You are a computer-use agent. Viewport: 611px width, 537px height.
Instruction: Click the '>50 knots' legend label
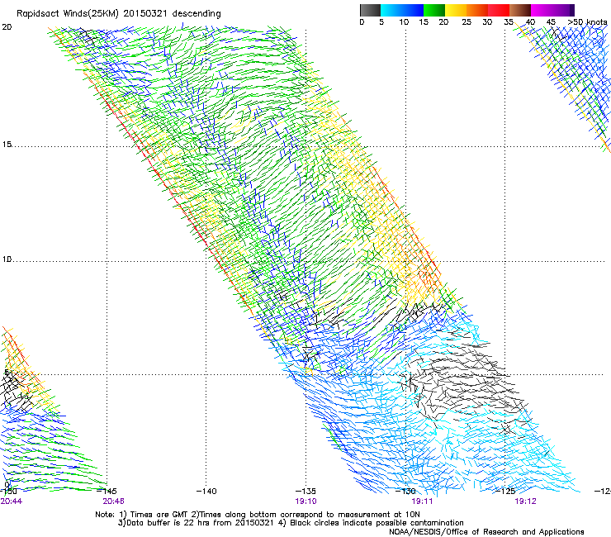pos(587,22)
